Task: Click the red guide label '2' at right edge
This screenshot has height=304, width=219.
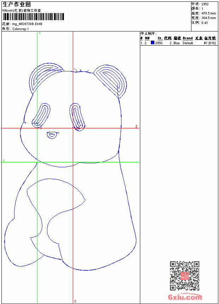Action: pyautogui.click(x=136, y=127)
